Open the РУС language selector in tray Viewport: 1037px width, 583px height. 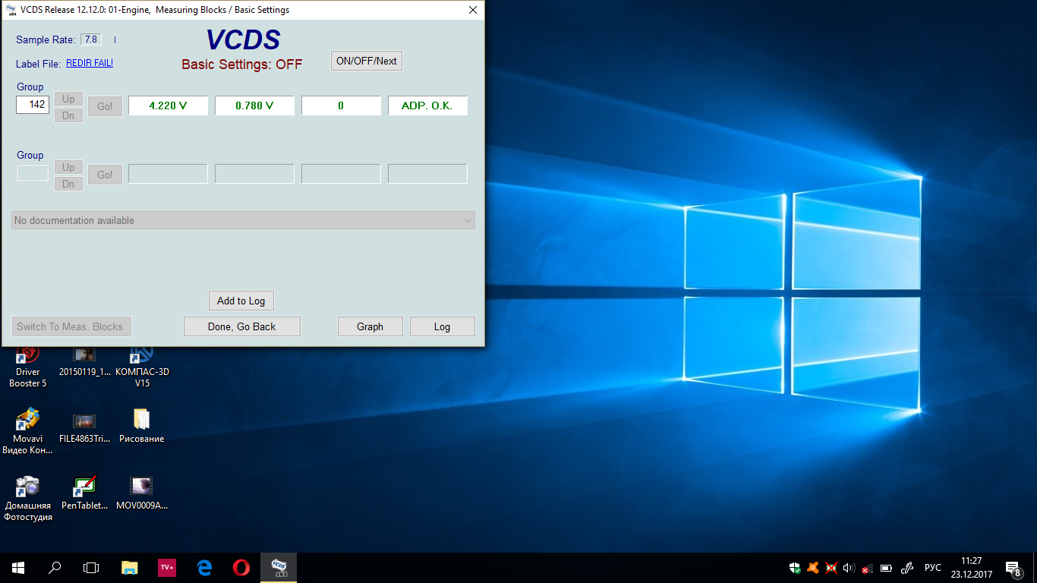point(932,568)
